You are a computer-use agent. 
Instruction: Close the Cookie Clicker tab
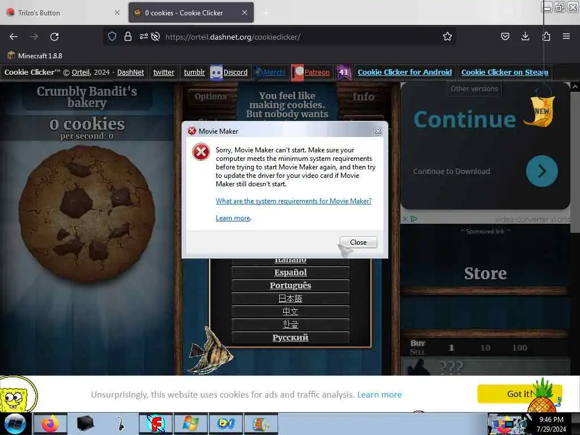click(x=245, y=12)
